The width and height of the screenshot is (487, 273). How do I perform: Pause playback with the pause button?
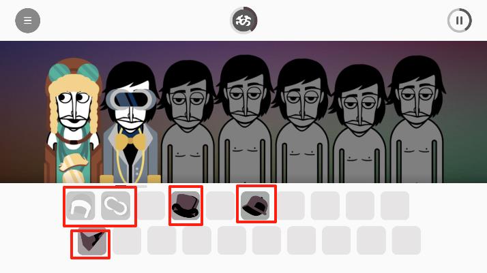pyautogui.click(x=459, y=20)
